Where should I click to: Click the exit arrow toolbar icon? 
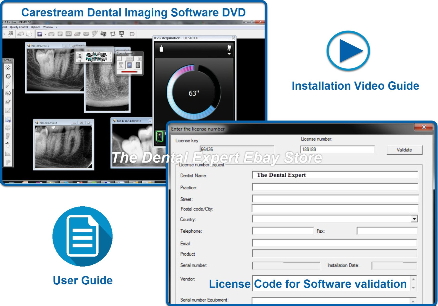(x=132, y=34)
